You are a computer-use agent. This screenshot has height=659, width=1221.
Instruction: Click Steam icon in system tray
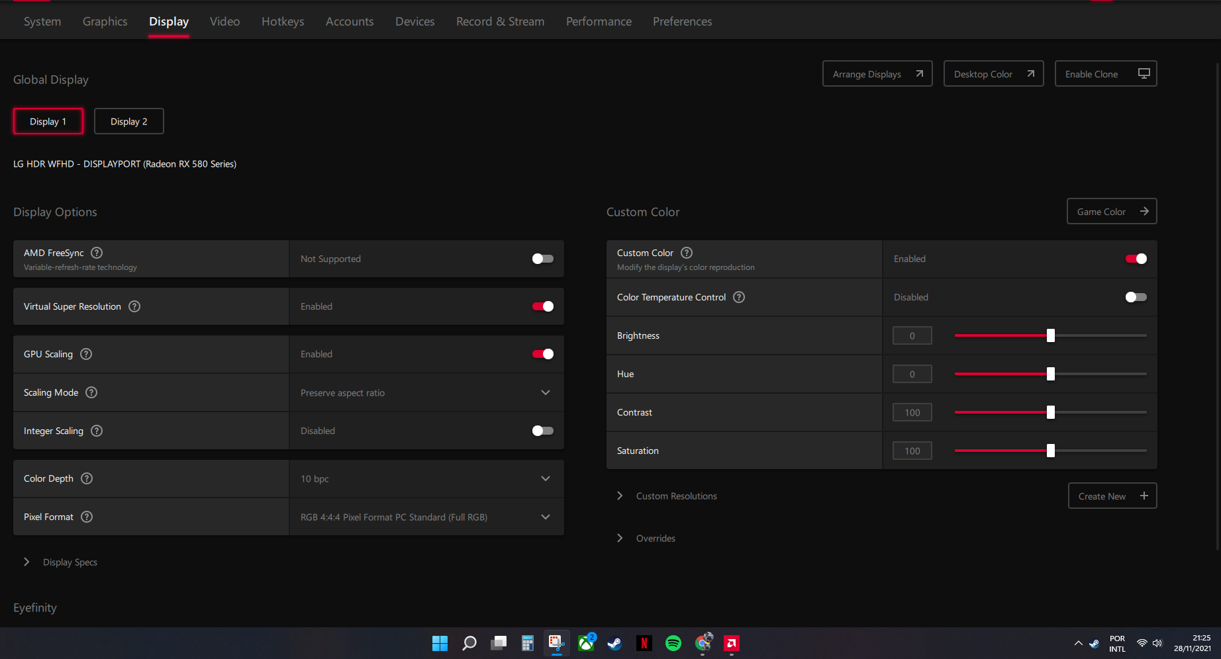point(1095,643)
